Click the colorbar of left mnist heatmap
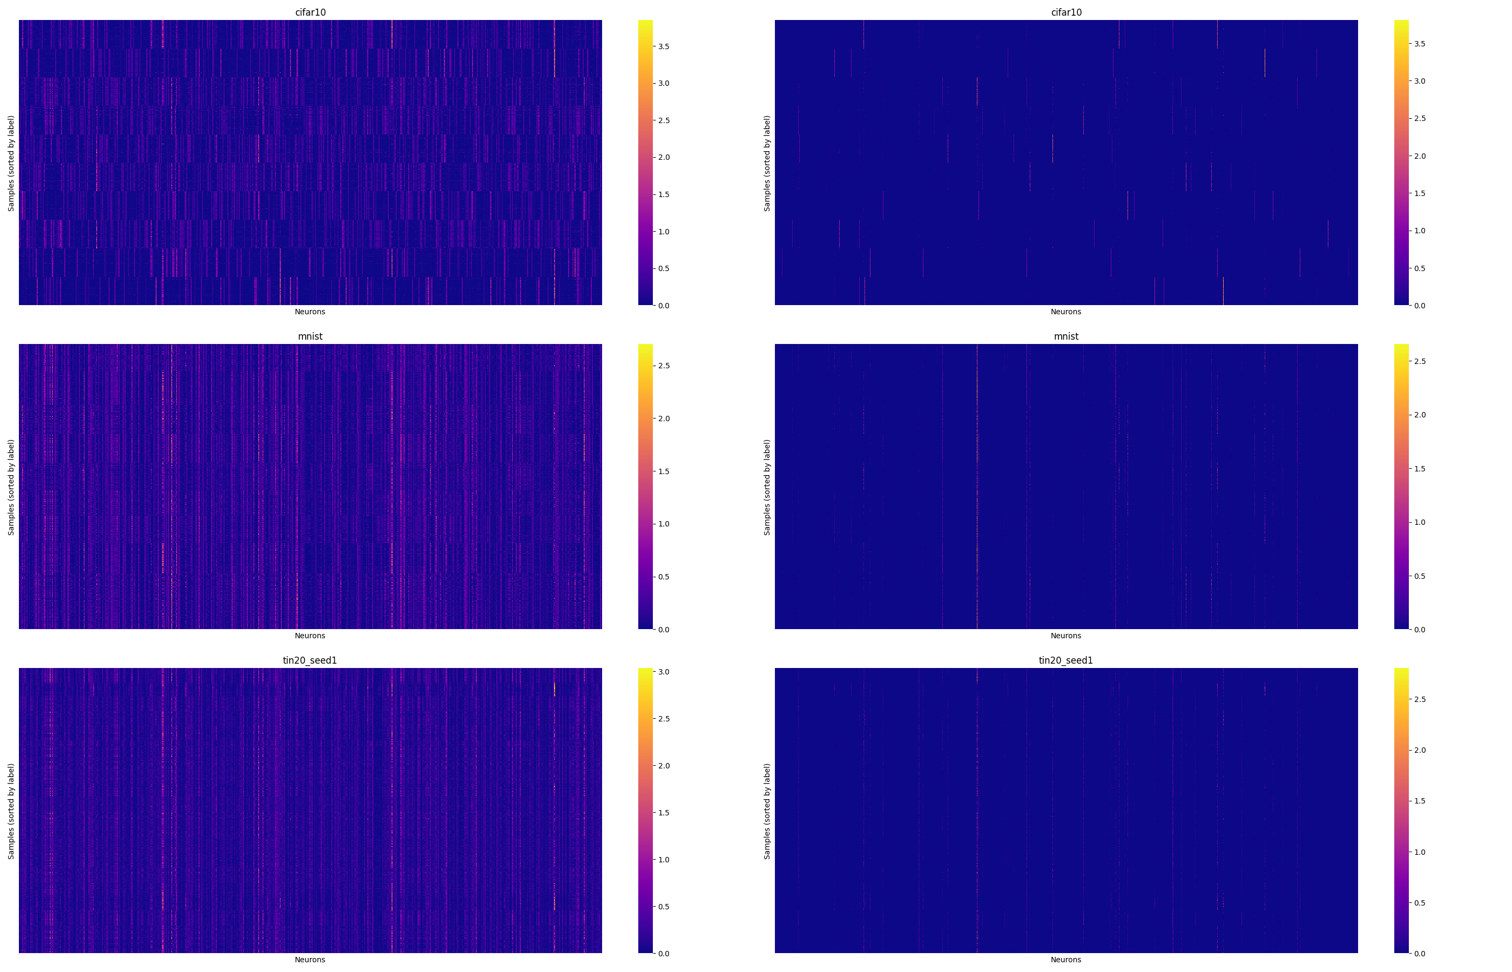 click(x=645, y=487)
